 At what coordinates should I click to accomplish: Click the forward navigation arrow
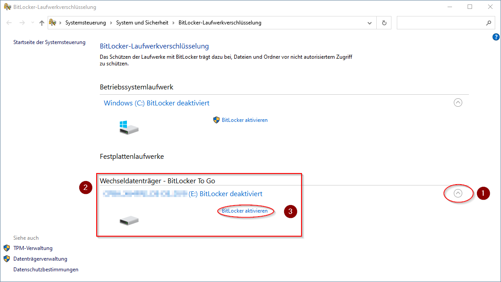(x=22, y=23)
